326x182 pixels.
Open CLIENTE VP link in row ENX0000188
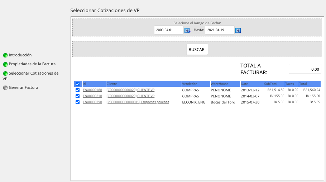(130, 90)
